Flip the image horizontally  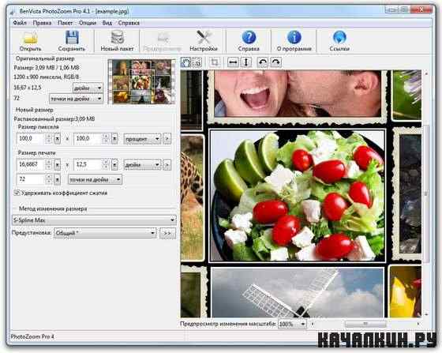pos(233,62)
